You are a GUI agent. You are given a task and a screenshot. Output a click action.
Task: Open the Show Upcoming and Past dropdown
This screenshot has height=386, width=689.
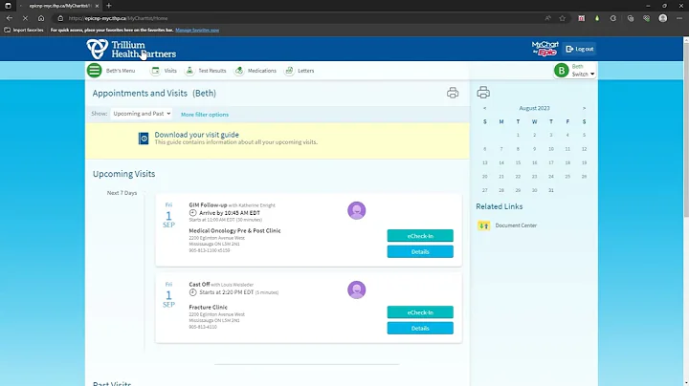tap(141, 114)
